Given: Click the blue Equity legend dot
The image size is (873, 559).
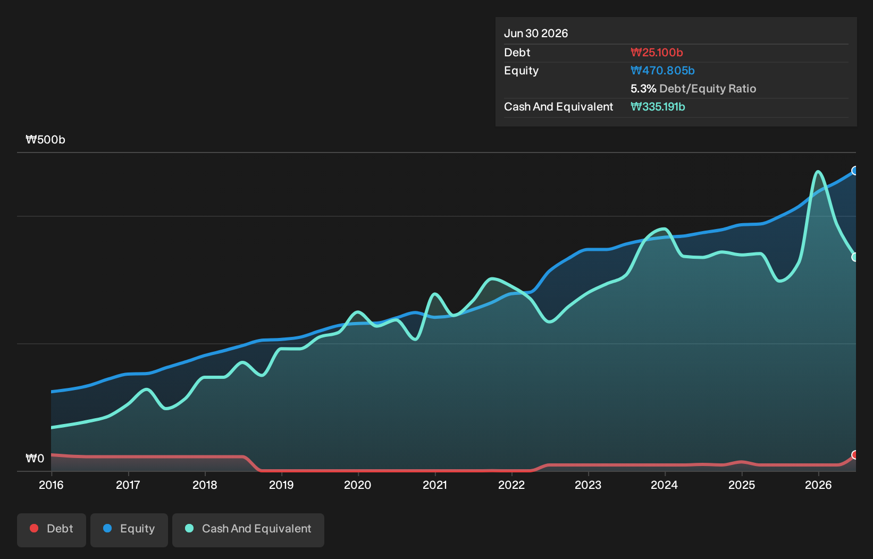Looking at the screenshot, I should click(107, 528).
